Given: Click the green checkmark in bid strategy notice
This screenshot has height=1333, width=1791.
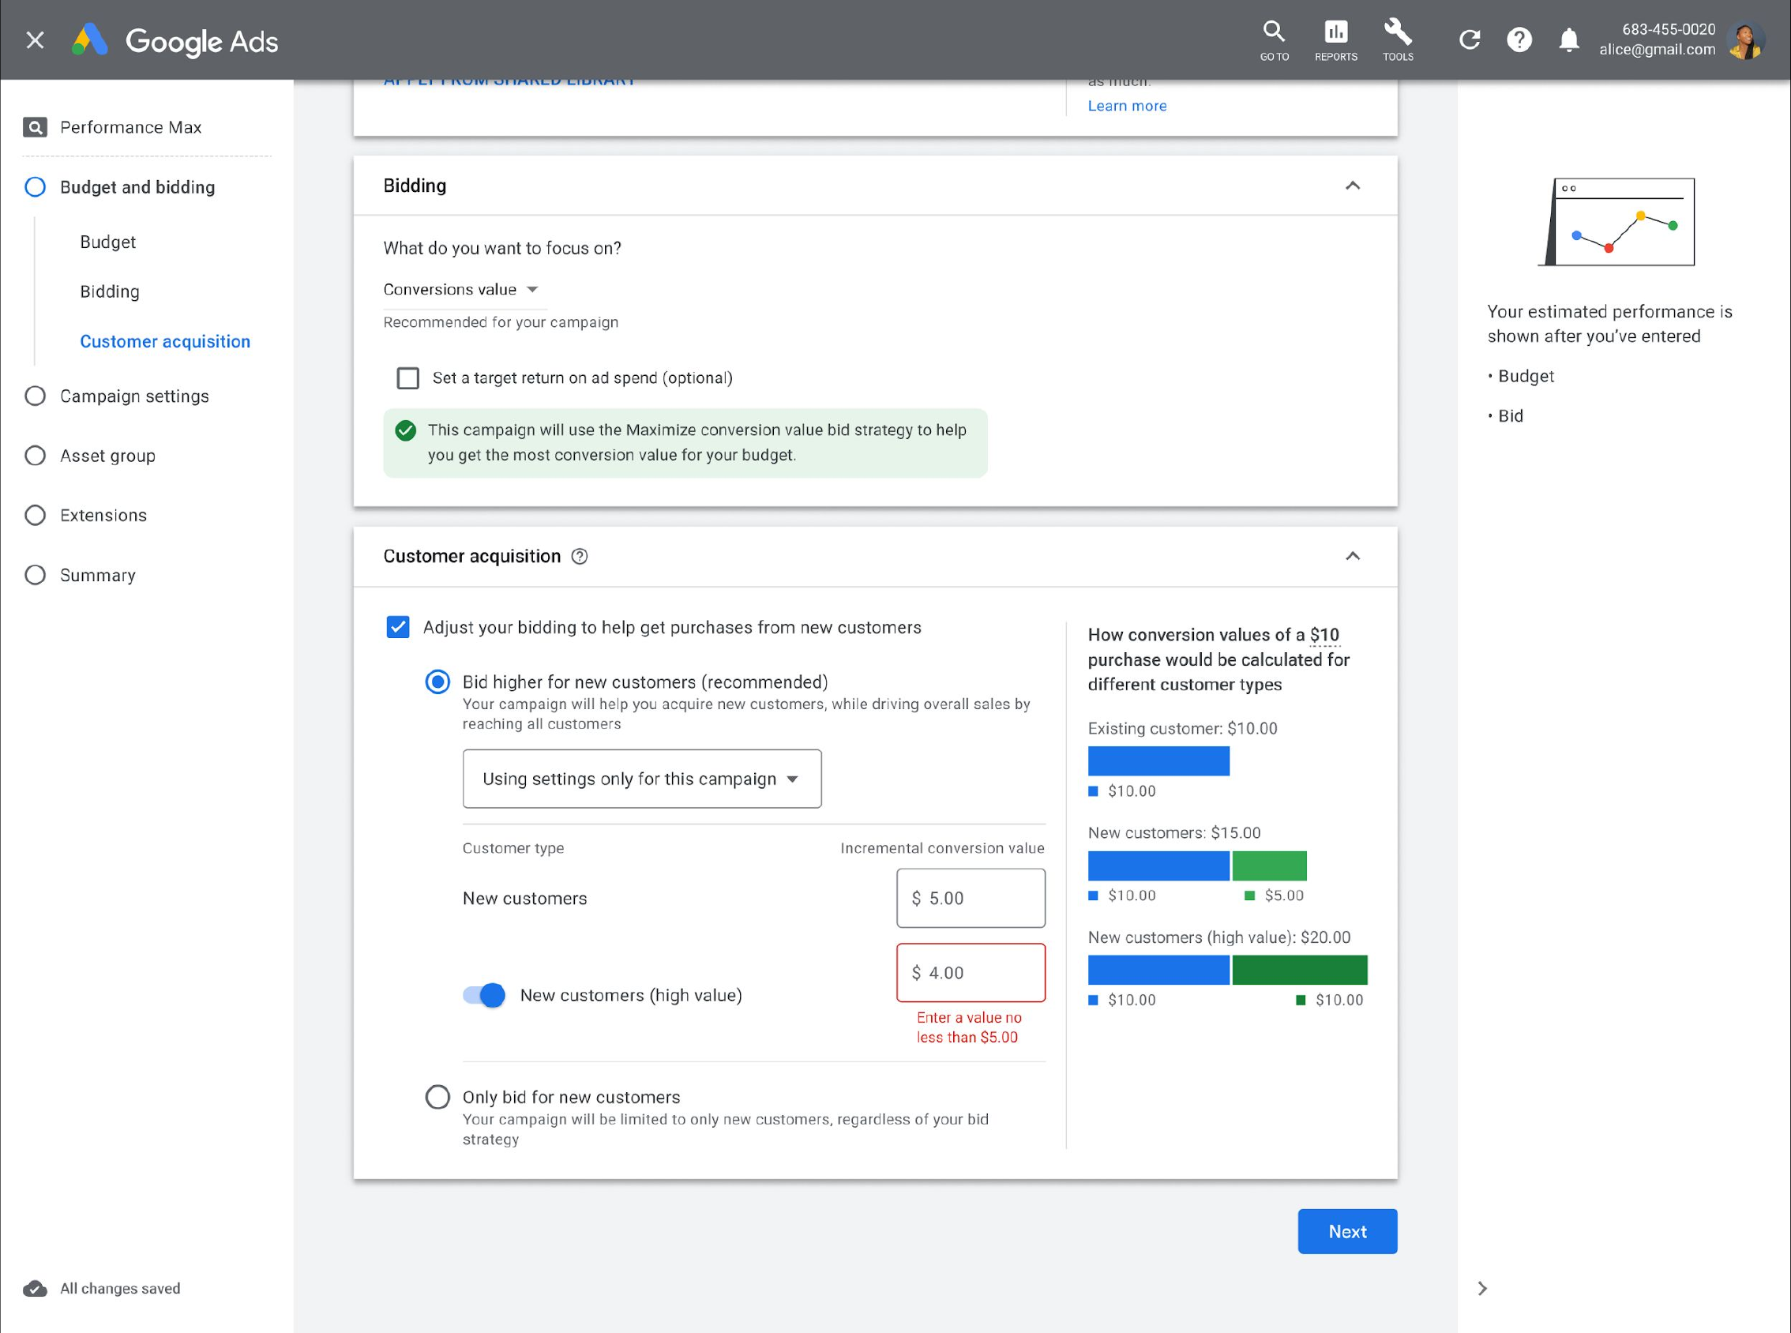Looking at the screenshot, I should 406,430.
